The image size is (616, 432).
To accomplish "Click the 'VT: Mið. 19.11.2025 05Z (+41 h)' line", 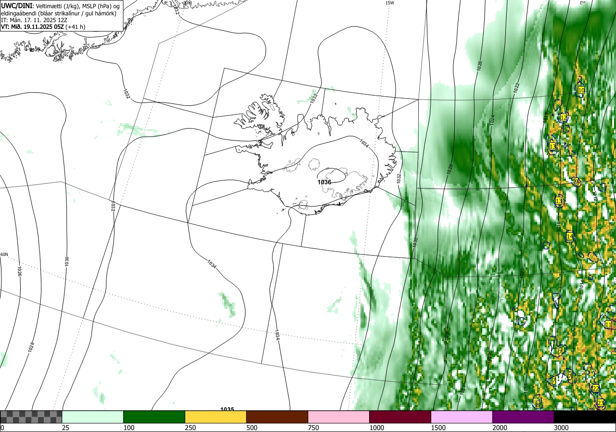I will [43, 27].
